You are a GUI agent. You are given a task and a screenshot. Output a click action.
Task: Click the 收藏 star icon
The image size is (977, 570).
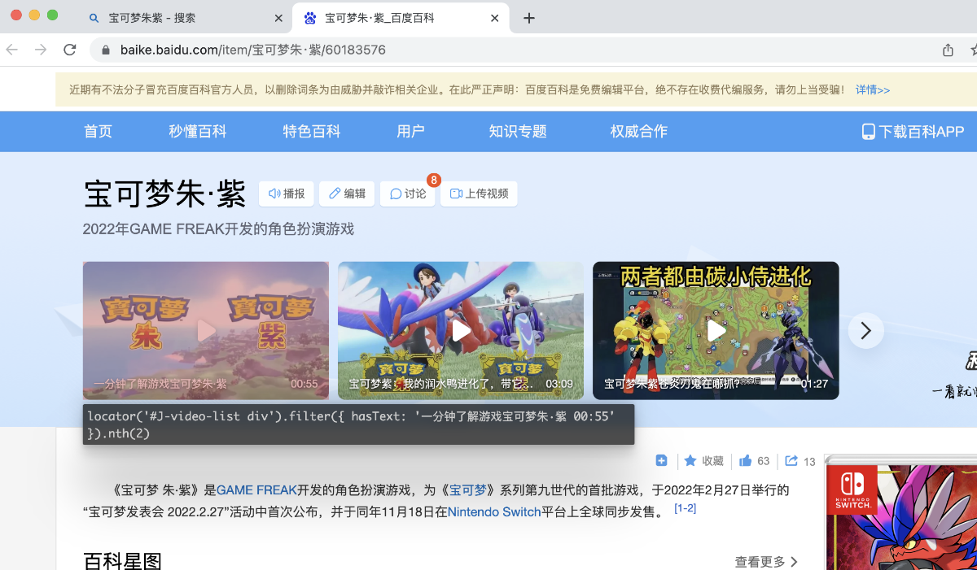(690, 461)
